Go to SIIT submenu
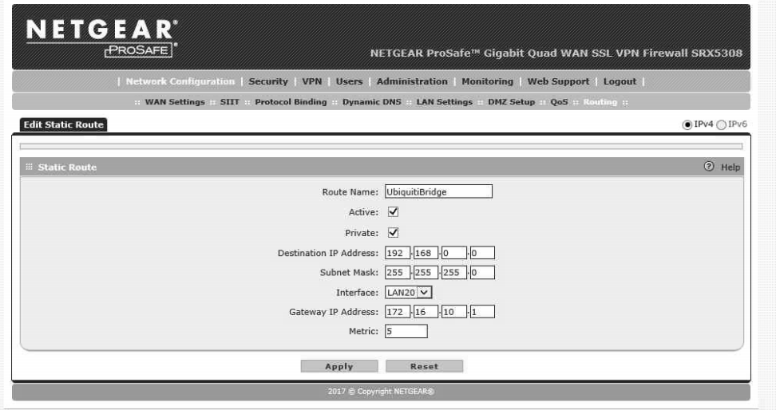Viewport: 776px width, 410px height. pos(230,102)
